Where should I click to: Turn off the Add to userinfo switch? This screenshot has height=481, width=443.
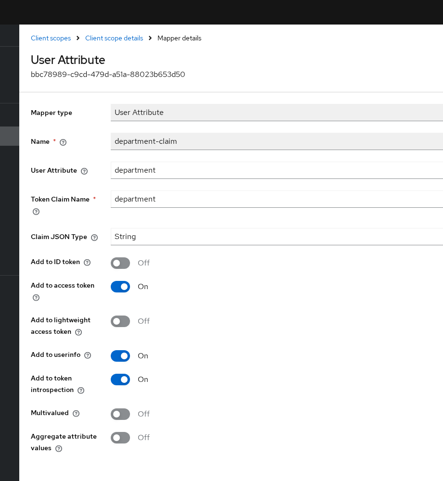point(120,356)
